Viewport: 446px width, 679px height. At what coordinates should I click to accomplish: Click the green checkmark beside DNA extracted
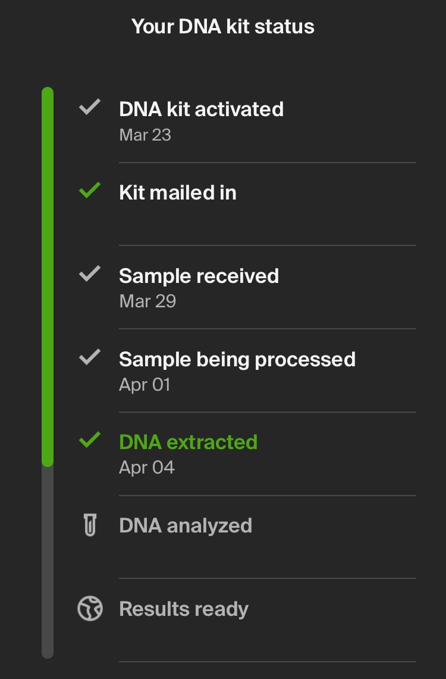[x=90, y=441]
